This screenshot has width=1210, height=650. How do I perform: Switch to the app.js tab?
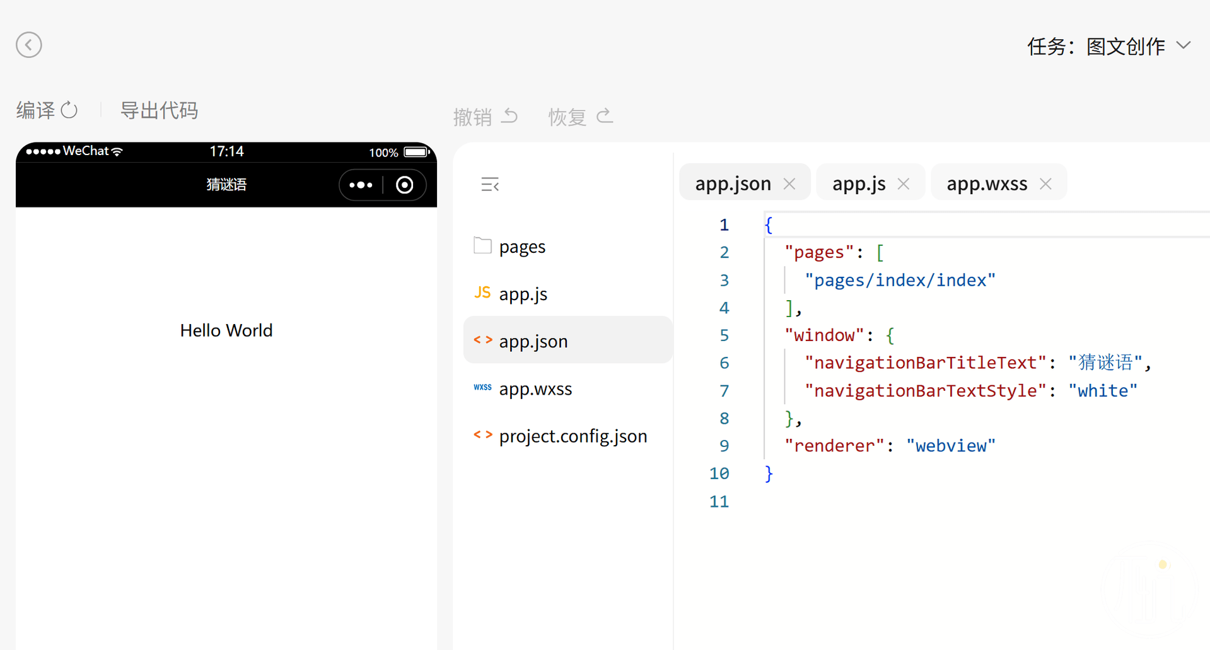(858, 183)
